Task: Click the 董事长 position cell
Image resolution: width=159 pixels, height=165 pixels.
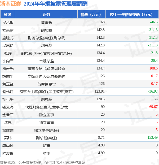Action: [x=46, y=22]
